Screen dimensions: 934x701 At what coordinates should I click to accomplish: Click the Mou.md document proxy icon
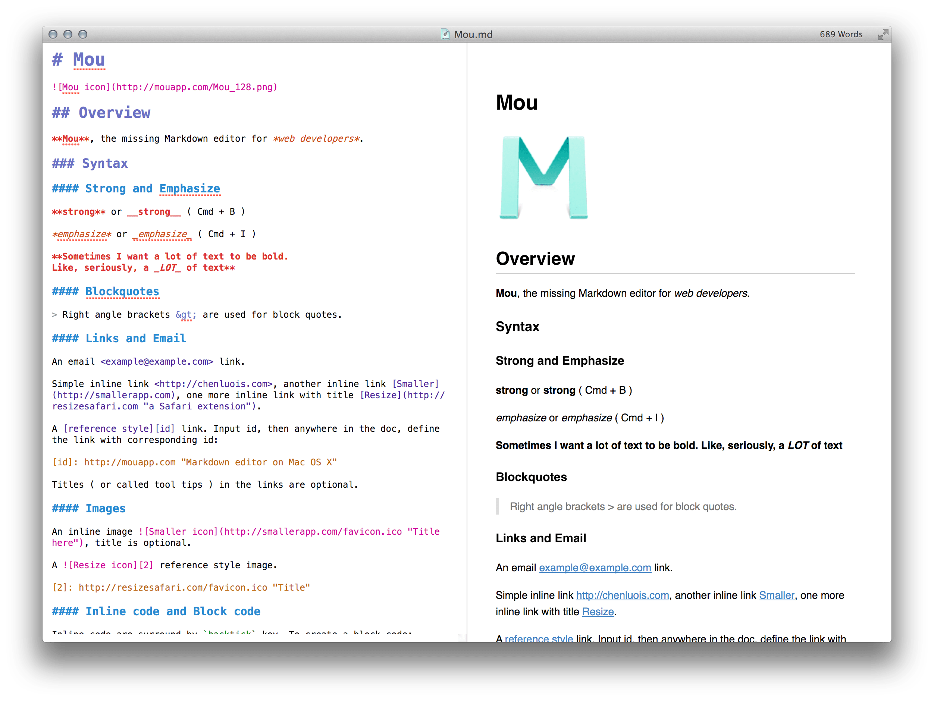(445, 35)
